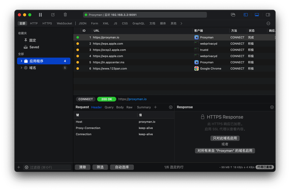Clear the session with the trash icon
Screen dimensions: 290x191
[65, 15]
